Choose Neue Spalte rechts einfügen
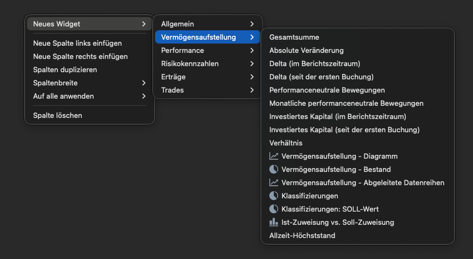The height and width of the screenshot is (259, 473). pos(80,56)
